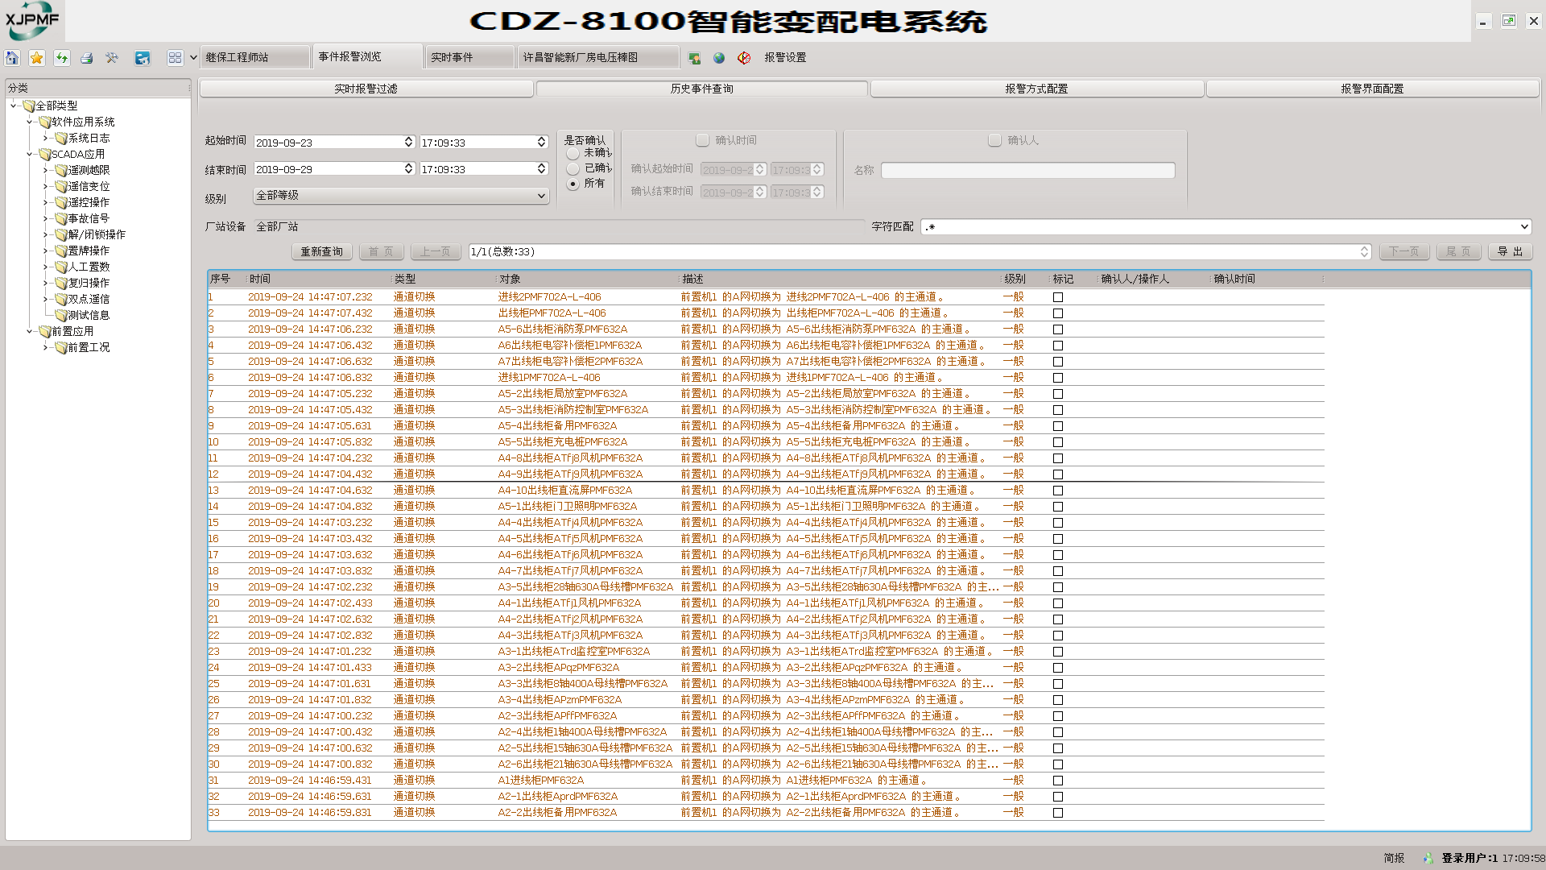This screenshot has width=1546, height=870.
Task: Click the home icon in toolbar
Action: tap(12, 58)
